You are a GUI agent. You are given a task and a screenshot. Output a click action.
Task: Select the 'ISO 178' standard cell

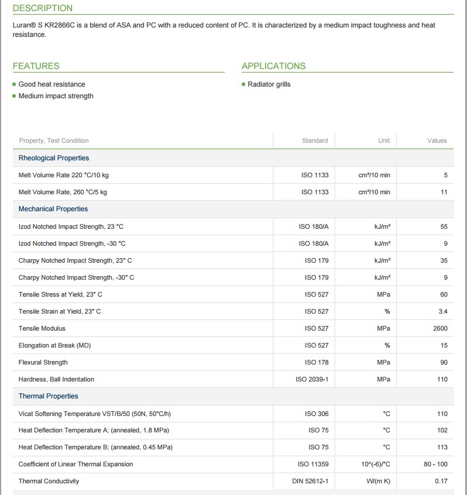pos(317,362)
